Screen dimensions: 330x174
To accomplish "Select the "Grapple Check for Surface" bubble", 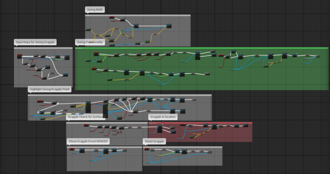I will point(85,117).
